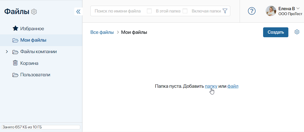The image size is (304, 132).
Task: Click the Файлы heading title
Action: coord(17,12)
